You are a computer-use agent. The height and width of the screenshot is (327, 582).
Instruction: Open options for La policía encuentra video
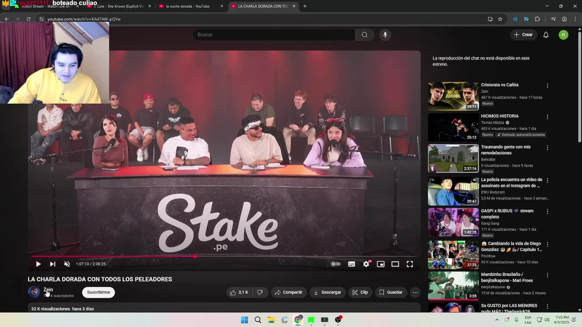point(547,180)
